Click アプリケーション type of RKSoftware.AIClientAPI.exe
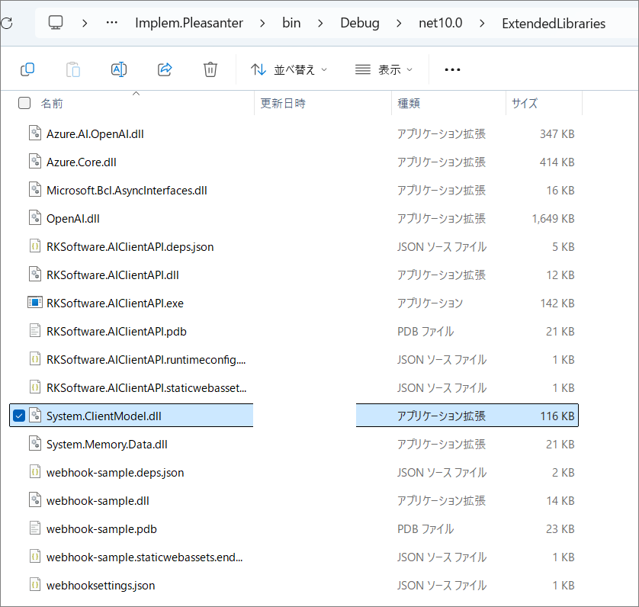 click(430, 303)
